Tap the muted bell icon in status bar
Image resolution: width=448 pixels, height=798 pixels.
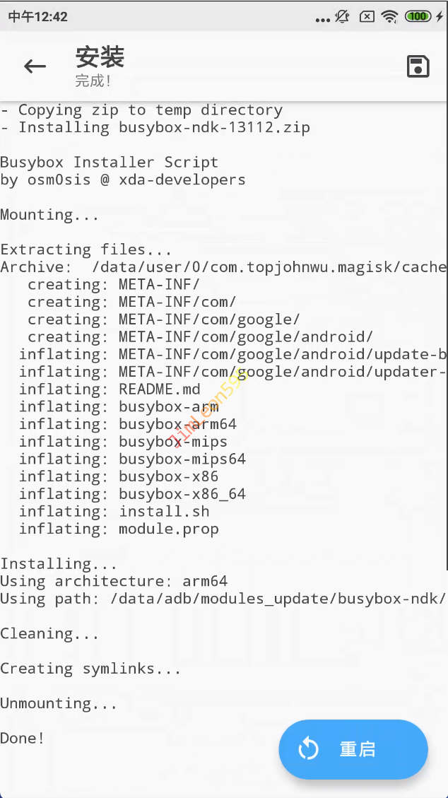[x=343, y=16]
